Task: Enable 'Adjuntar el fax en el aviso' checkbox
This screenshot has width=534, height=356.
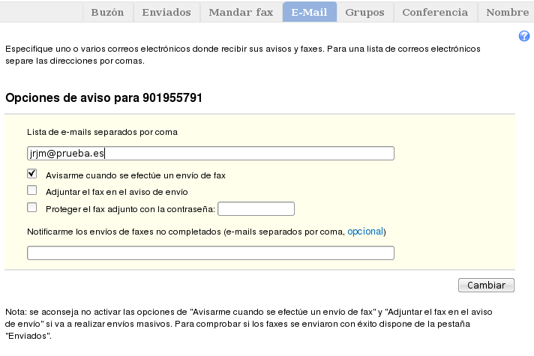Action: (x=32, y=190)
